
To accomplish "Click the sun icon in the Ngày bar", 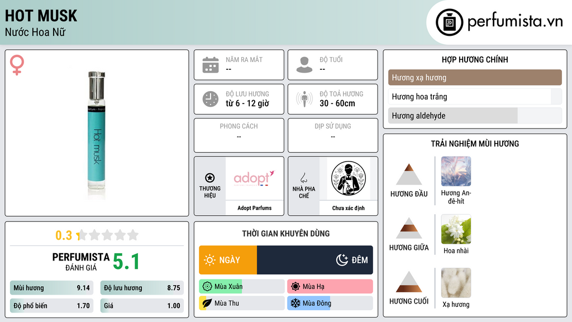I will pyautogui.click(x=210, y=260).
